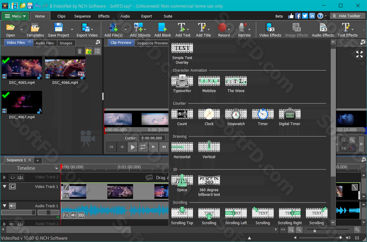367x242 pixels.
Task: Open a project with the Open icon
Action: (x=11, y=27)
